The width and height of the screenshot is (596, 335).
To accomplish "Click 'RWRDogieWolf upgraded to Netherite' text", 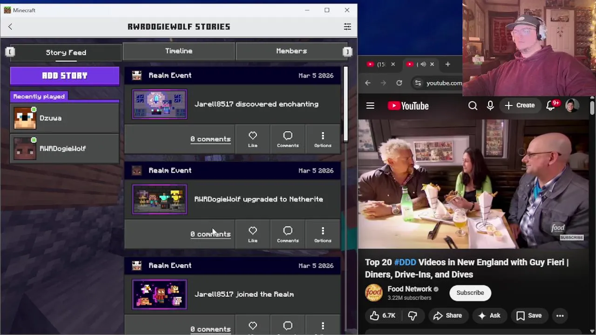I will tap(258, 199).
